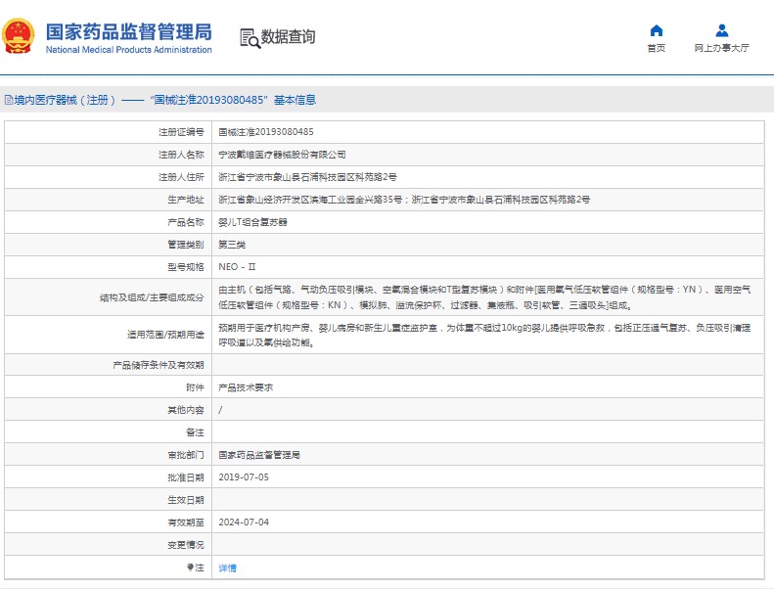Open the 详情 link in the notes row
This screenshot has width=774, height=590.
[x=227, y=567]
